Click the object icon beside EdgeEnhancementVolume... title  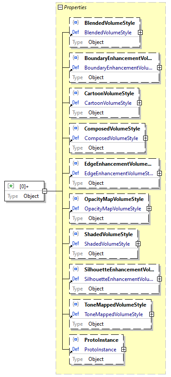pyautogui.click(x=76, y=164)
